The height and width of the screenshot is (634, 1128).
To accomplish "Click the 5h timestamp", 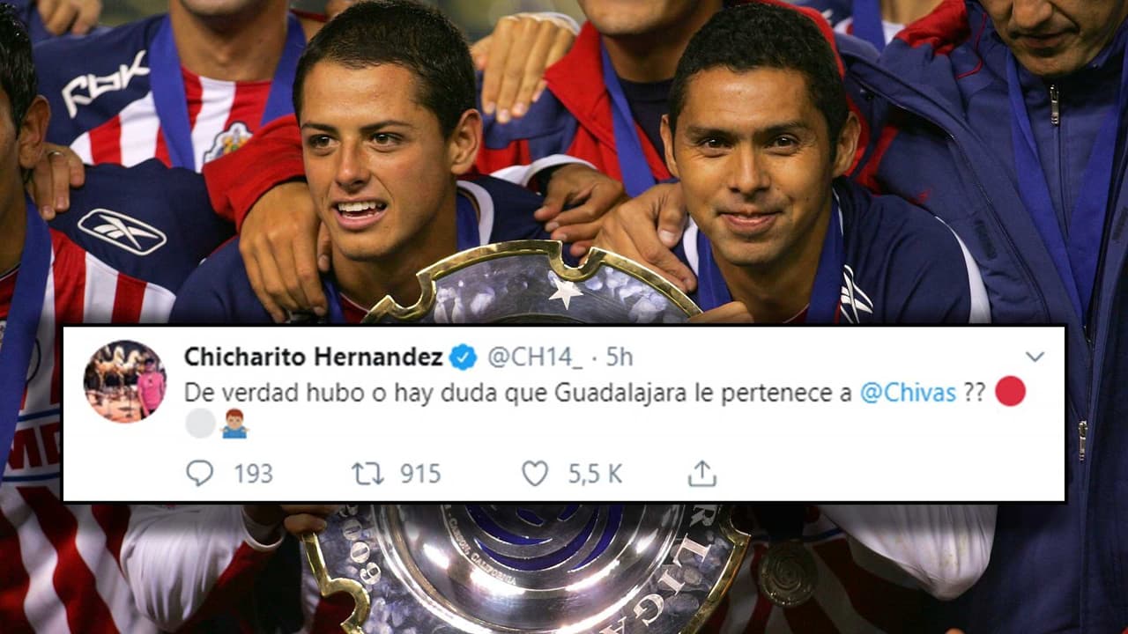I will tap(620, 357).
